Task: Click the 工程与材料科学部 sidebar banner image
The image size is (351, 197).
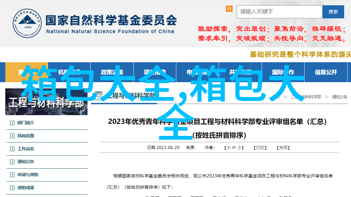Action: coord(46,102)
